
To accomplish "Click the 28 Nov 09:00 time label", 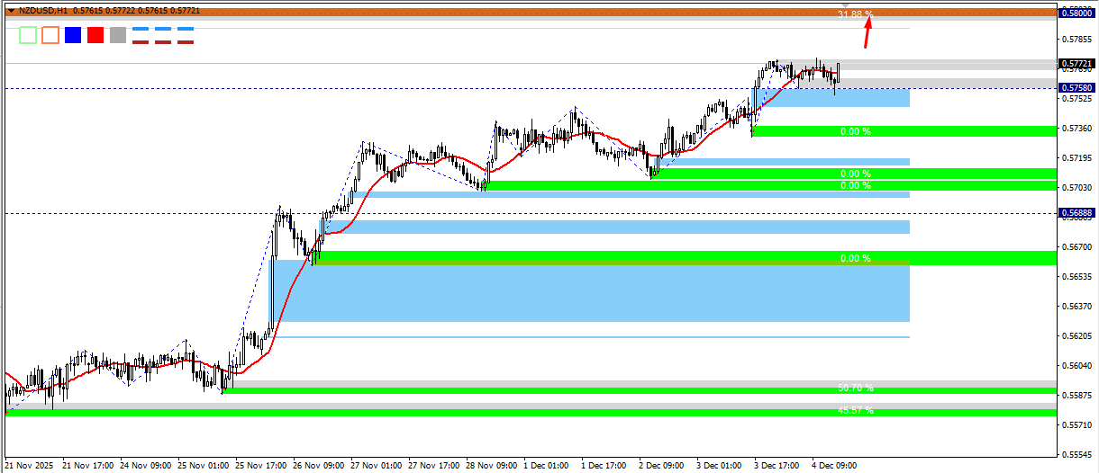I will point(491,466).
